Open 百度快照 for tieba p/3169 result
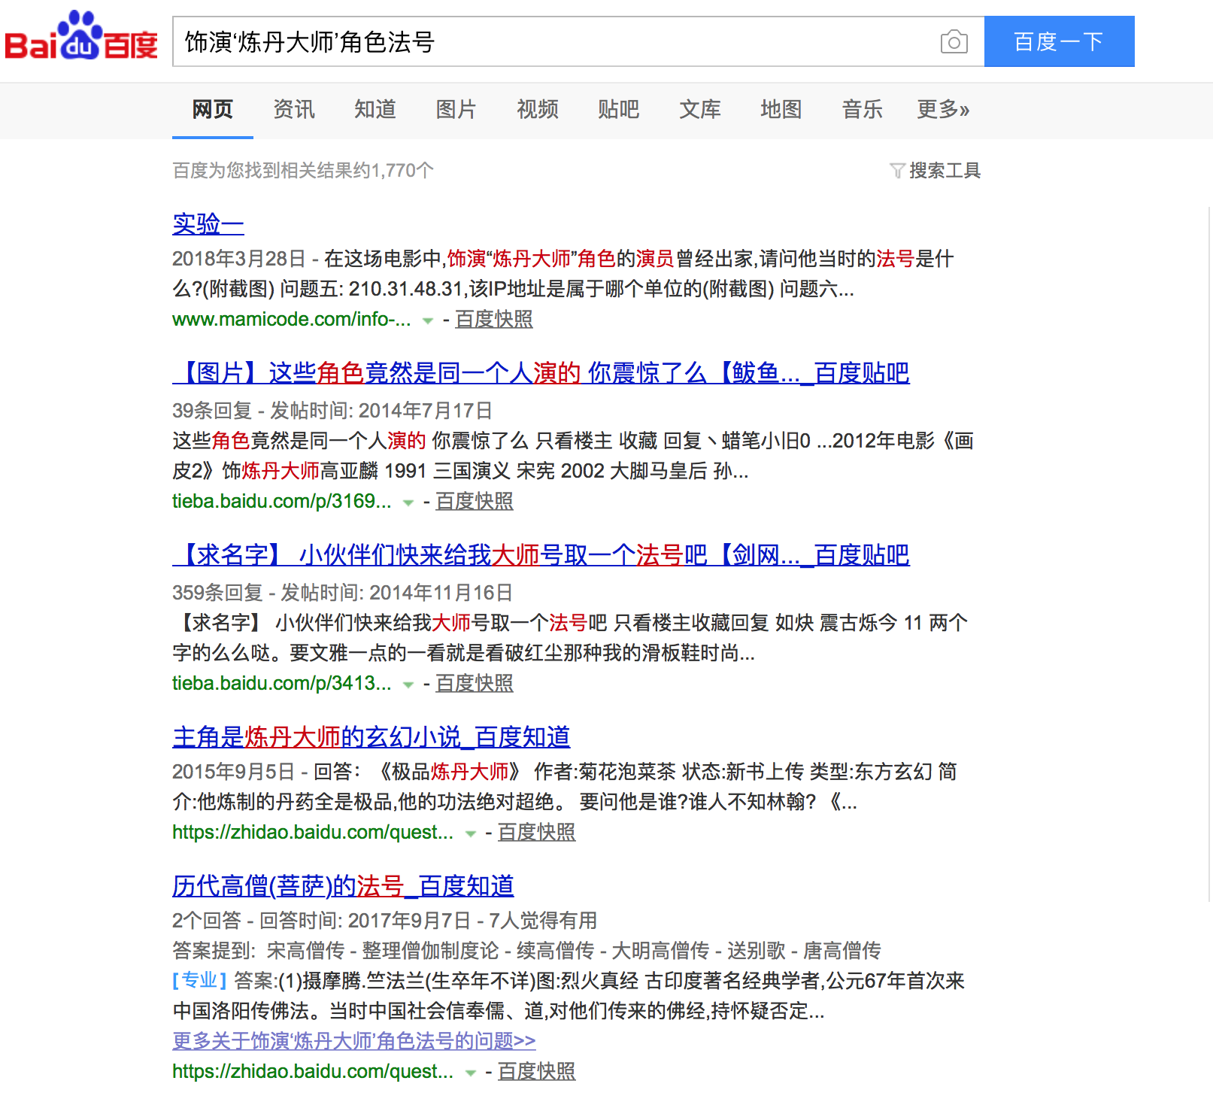Image resolution: width=1213 pixels, height=1111 pixels. [474, 501]
